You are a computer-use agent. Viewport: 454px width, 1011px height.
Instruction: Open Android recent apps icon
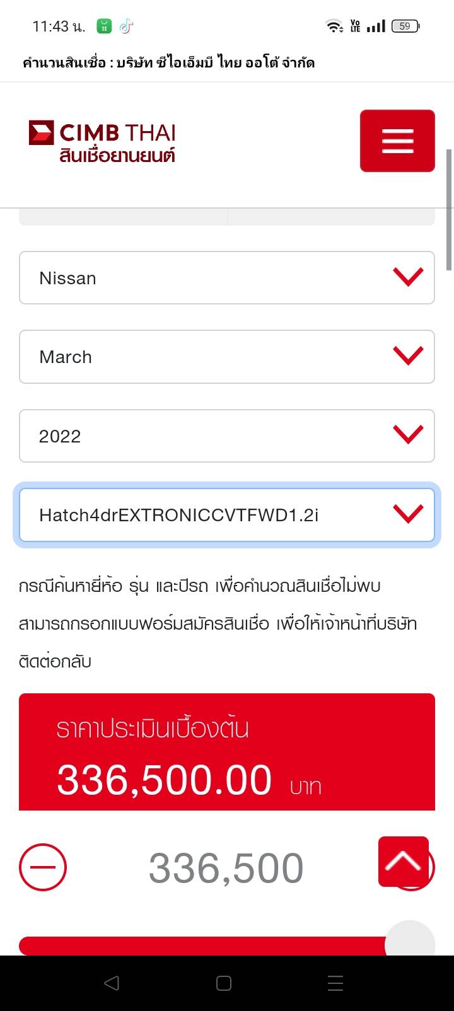point(335,983)
